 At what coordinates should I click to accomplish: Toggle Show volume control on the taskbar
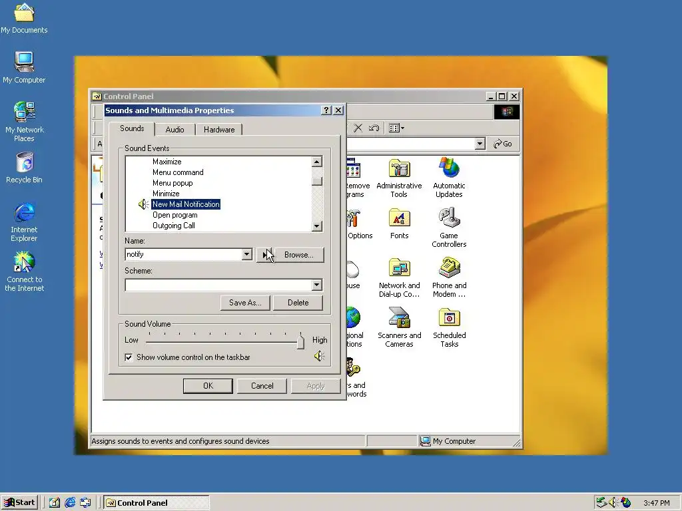point(129,357)
